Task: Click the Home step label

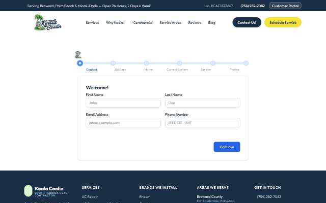Action: pyautogui.click(x=149, y=70)
